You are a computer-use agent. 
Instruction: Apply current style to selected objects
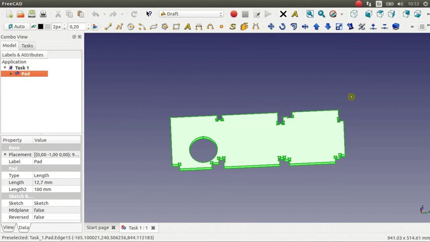[x=95, y=27]
